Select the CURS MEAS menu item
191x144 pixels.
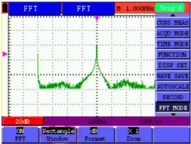173,23
